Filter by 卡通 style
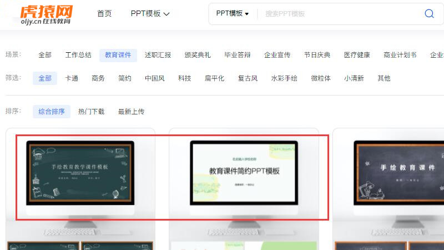This screenshot has width=444, height=250. (x=72, y=78)
